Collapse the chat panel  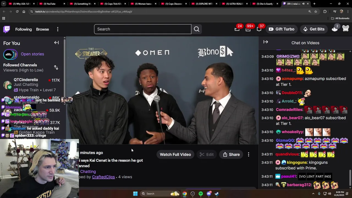(x=266, y=42)
